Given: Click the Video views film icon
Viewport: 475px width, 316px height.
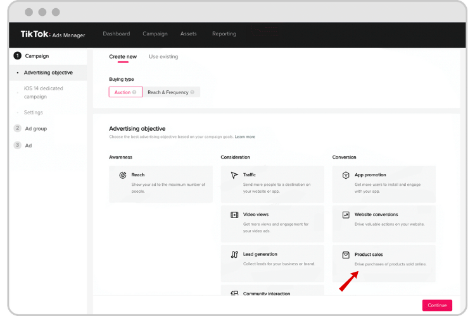Looking at the screenshot, I should [x=234, y=215].
